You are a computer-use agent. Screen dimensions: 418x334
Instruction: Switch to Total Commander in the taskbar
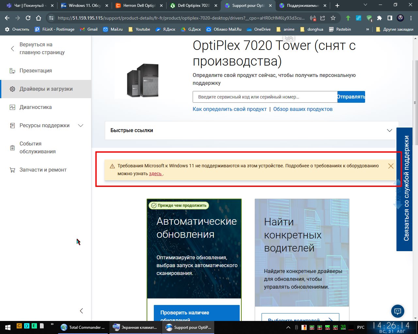click(x=84, y=327)
